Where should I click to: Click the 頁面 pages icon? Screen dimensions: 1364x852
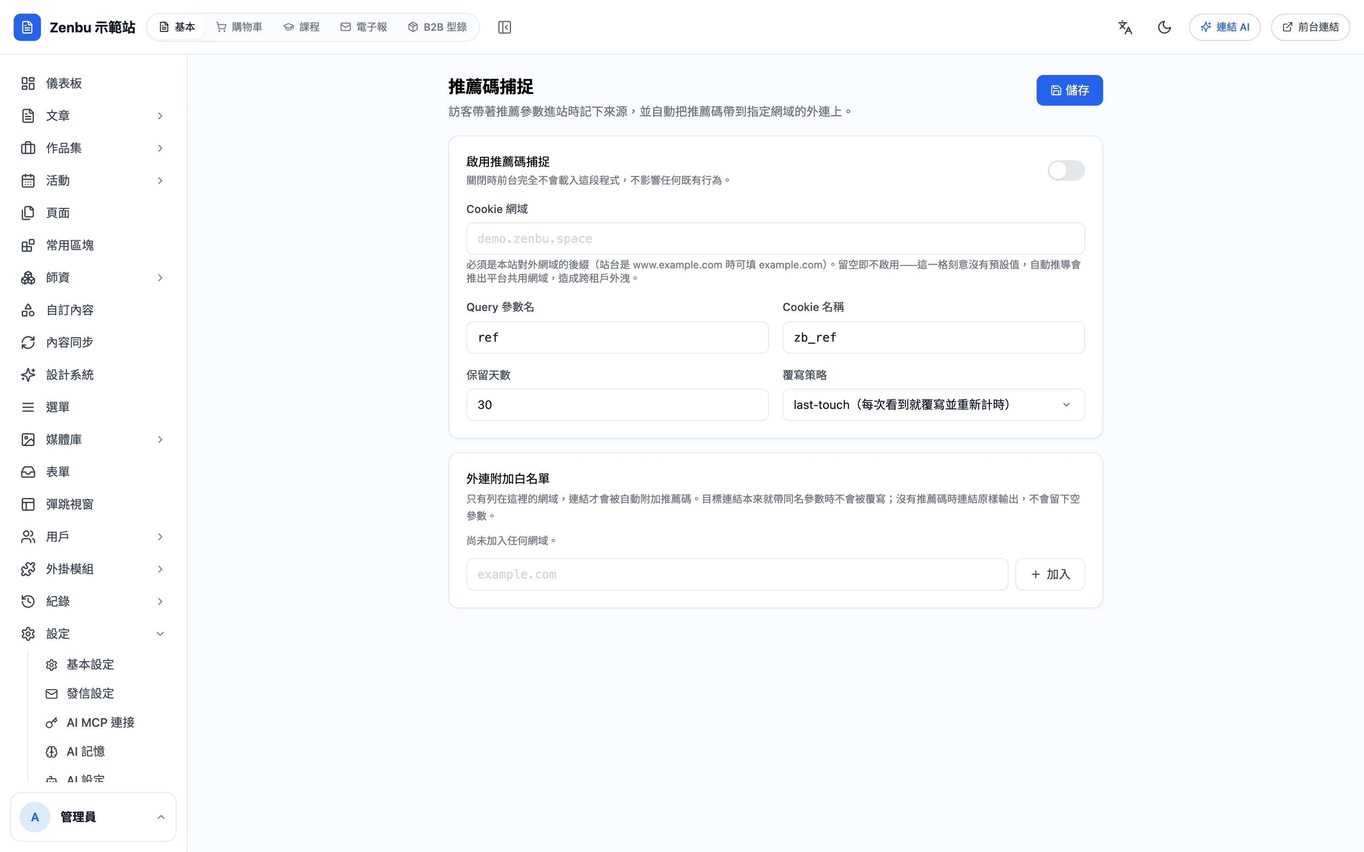click(28, 213)
